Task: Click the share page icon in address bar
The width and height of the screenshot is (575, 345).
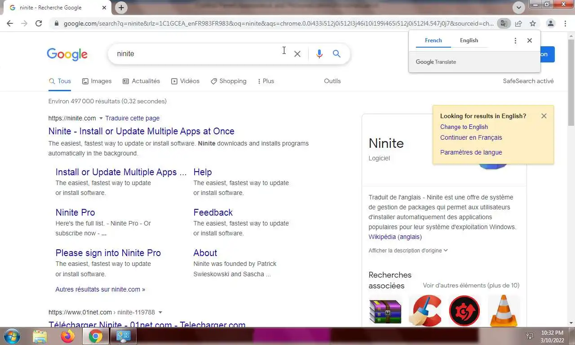Action: pyautogui.click(x=518, y=23)
